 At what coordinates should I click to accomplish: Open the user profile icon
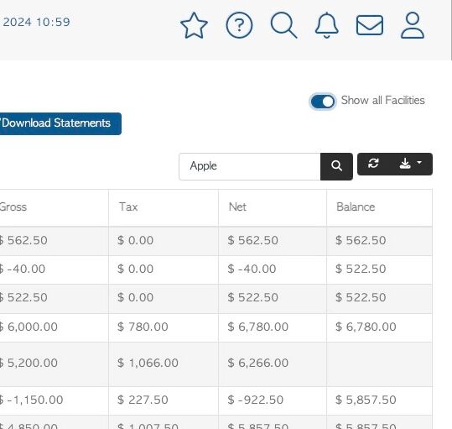413,25
